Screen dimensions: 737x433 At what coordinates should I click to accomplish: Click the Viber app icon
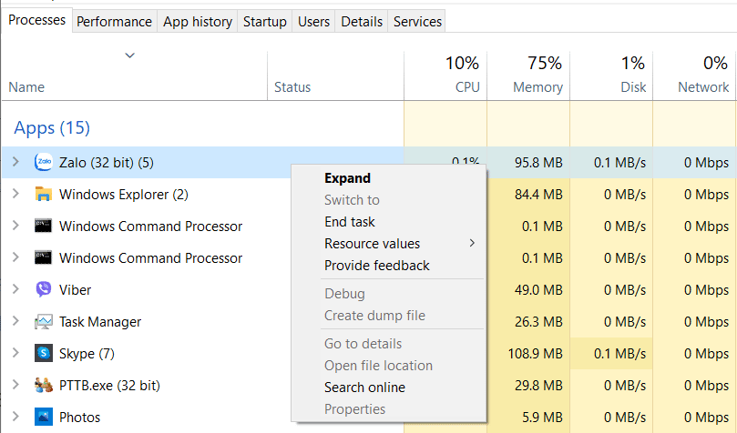pyautogui.click(x=43, y=290)
